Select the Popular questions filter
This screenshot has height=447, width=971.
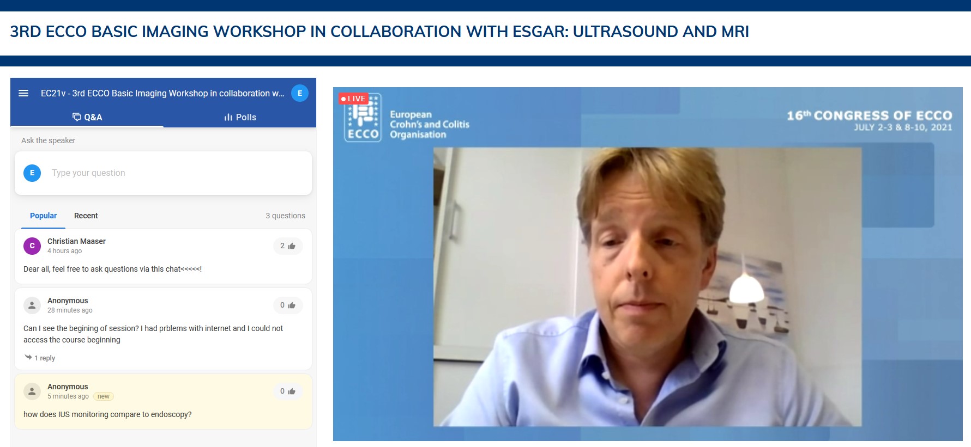pyautogui.click(x=43, y=216)
